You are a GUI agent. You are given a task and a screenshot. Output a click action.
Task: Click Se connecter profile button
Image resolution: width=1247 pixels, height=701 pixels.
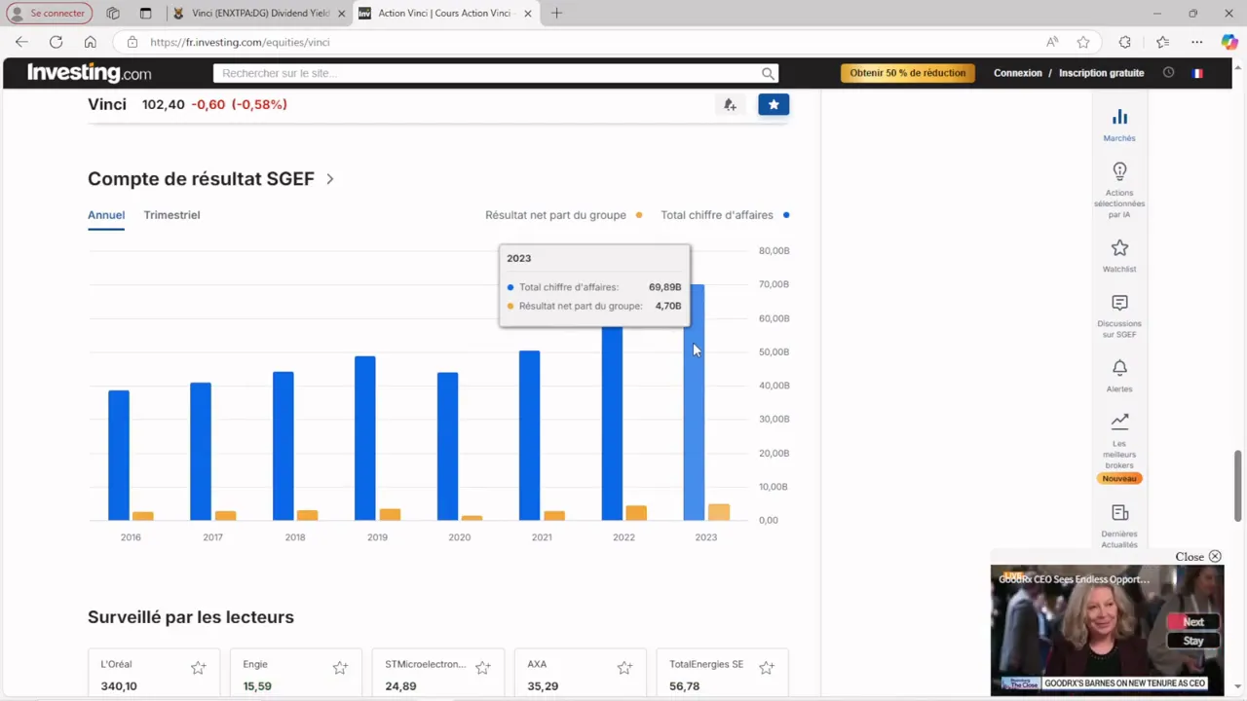(50, 14)
